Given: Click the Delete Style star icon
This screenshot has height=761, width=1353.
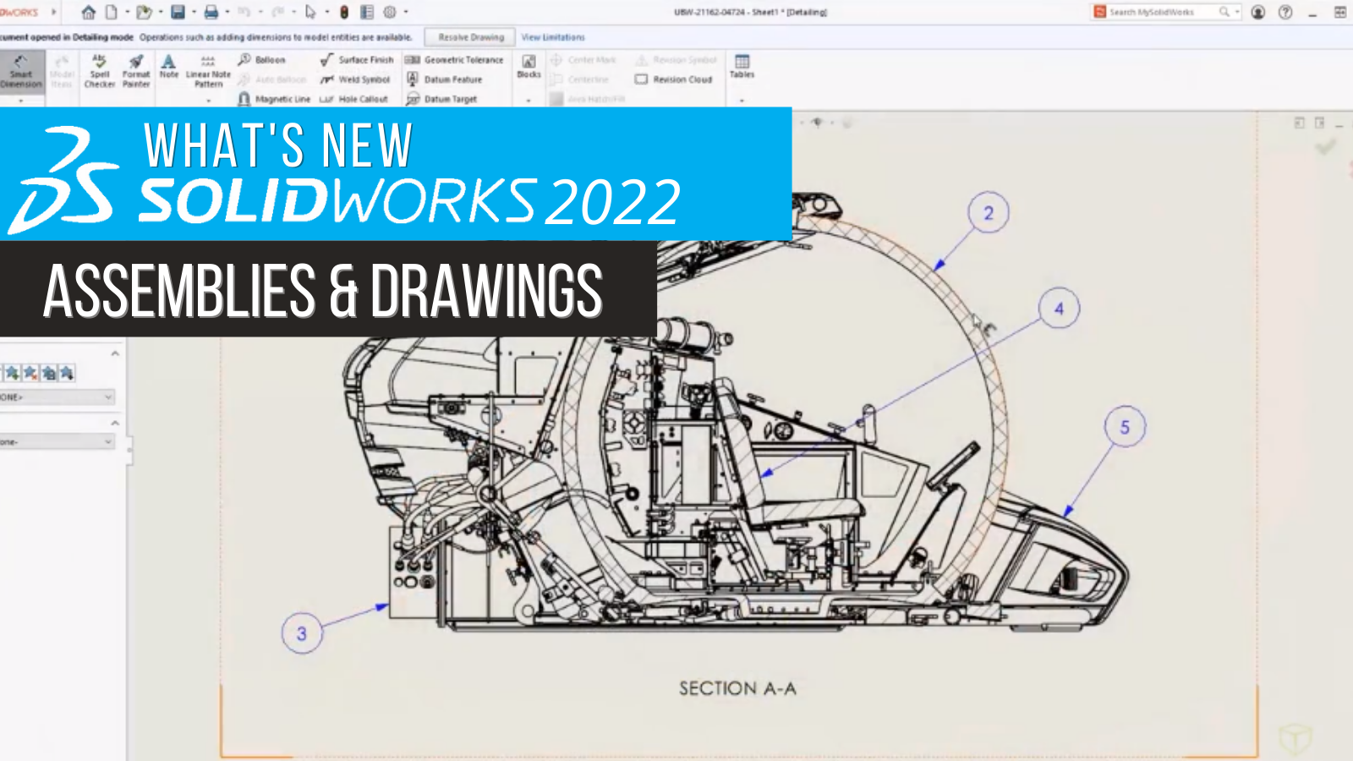Looking at the screenshot, I should 30,373.
